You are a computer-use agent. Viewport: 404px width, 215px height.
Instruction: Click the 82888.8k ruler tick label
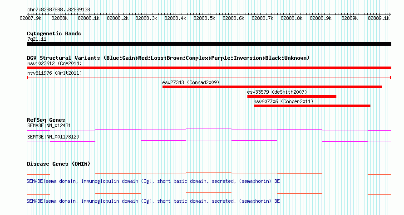pyautogui.click(x=291, y=18)
